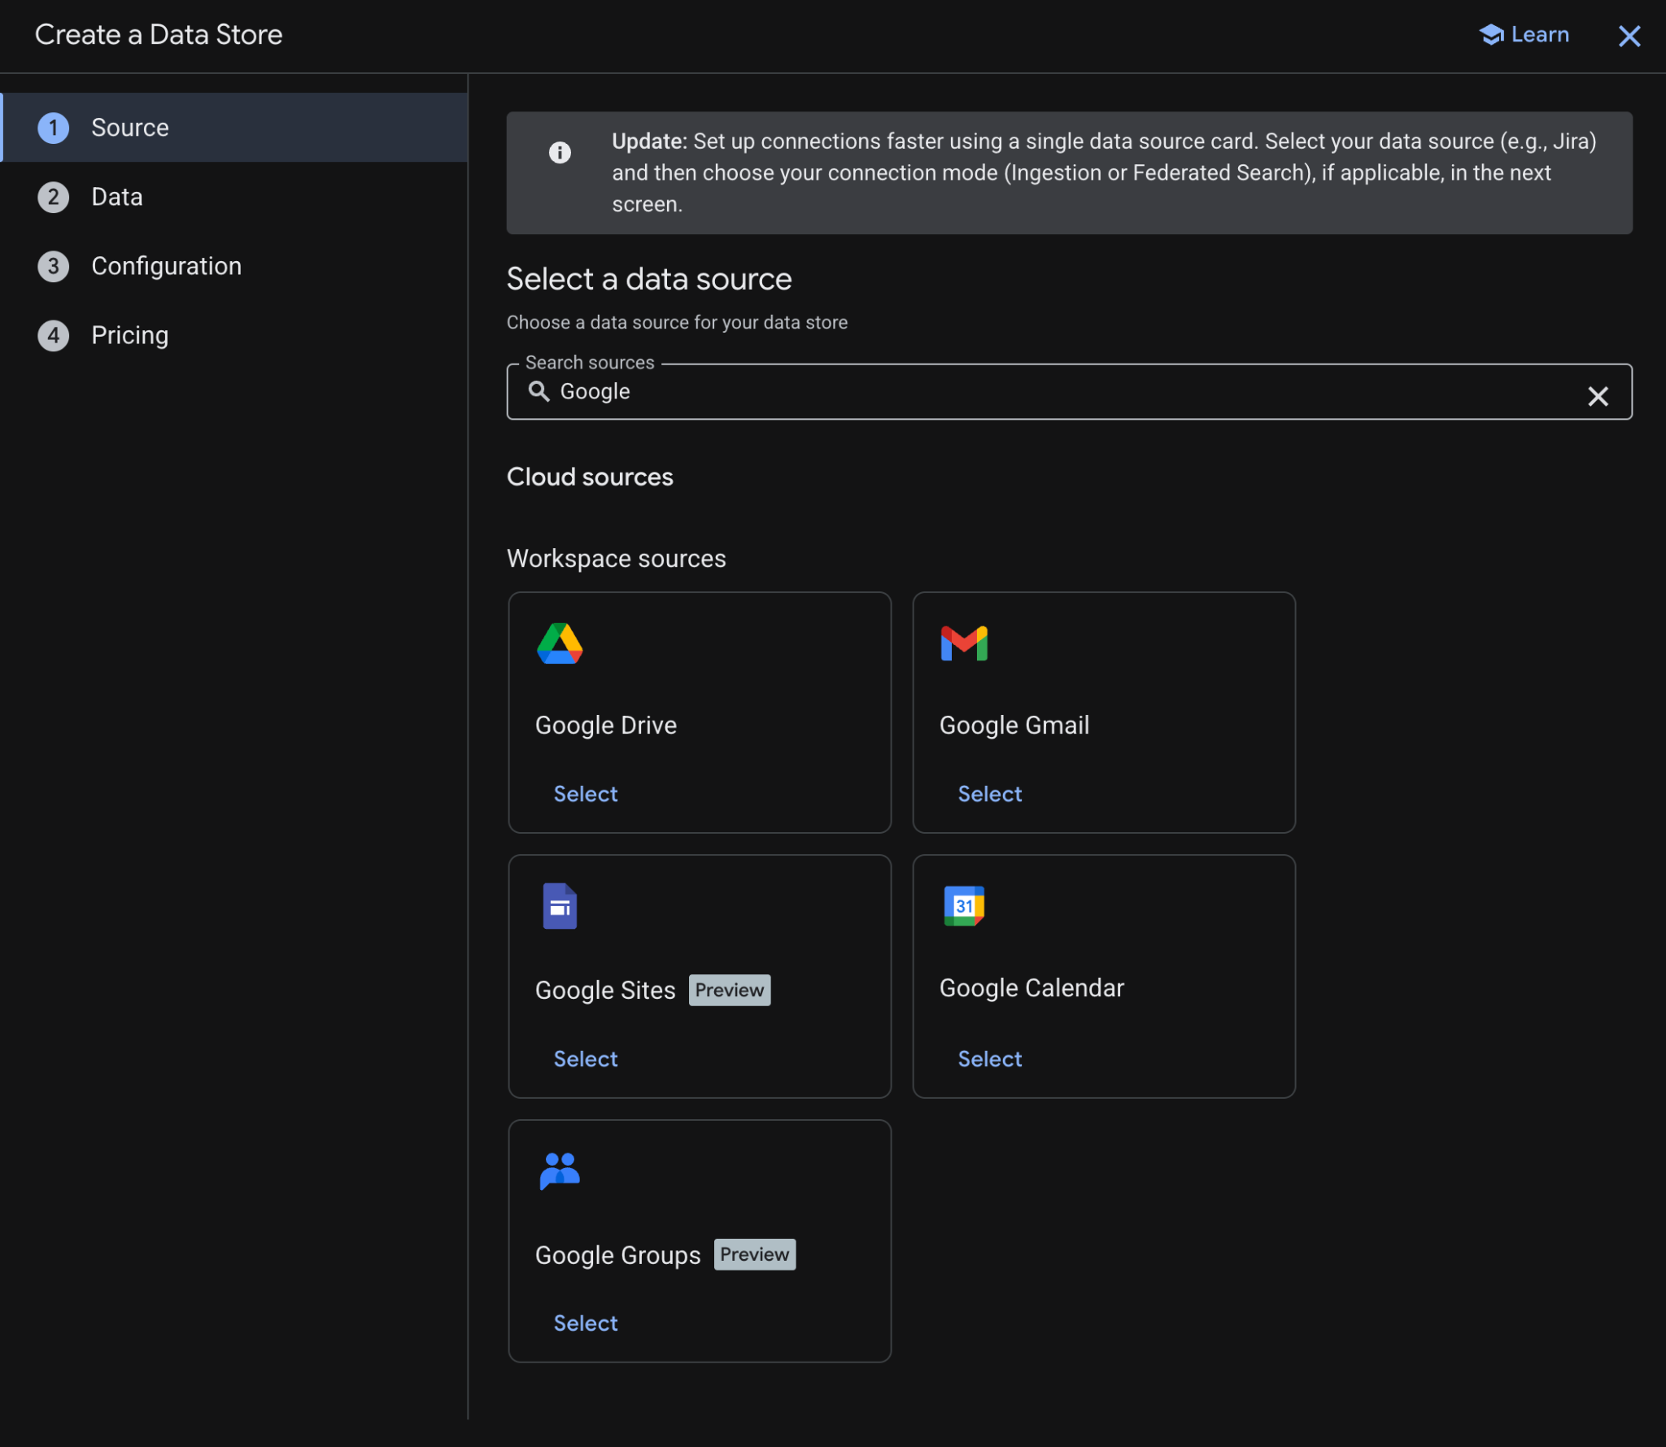1666x1447 pixels.
Task: Select Google Calendar as data source
Action: [x=990, y=1058]
